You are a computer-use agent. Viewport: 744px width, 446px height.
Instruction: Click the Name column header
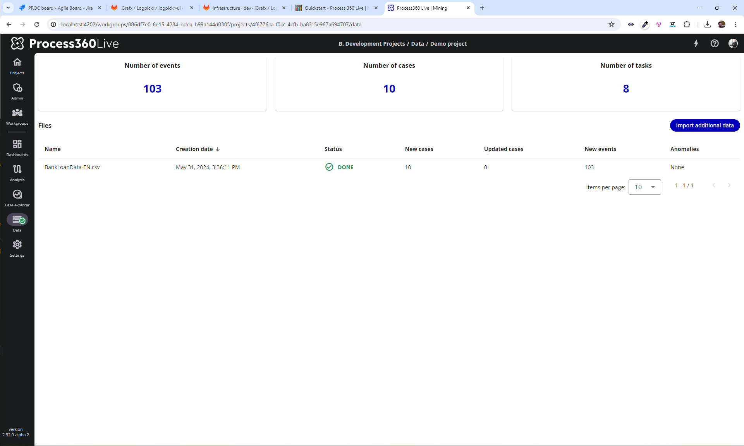[53, 149]
